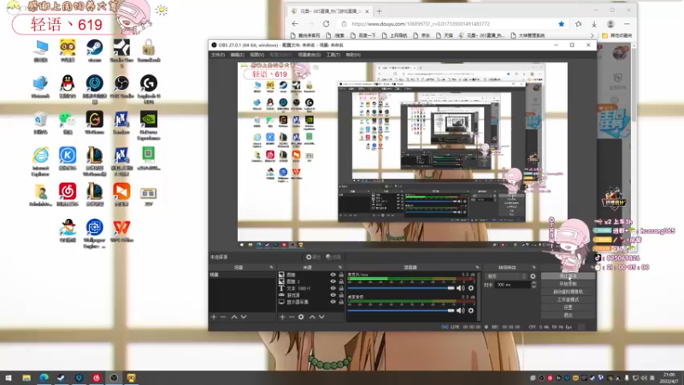This screenshot has width=684, height=385.
Task: Open SoundLock padlock desktop shortcut
Action: coord(148,50)
